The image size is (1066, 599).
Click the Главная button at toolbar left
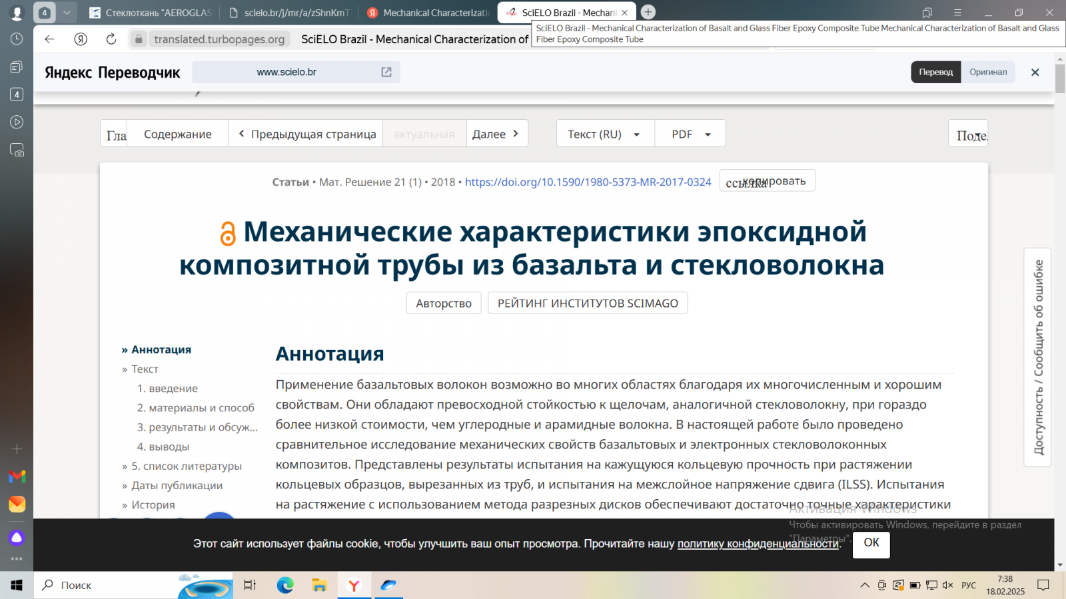[x=114, y=134]
